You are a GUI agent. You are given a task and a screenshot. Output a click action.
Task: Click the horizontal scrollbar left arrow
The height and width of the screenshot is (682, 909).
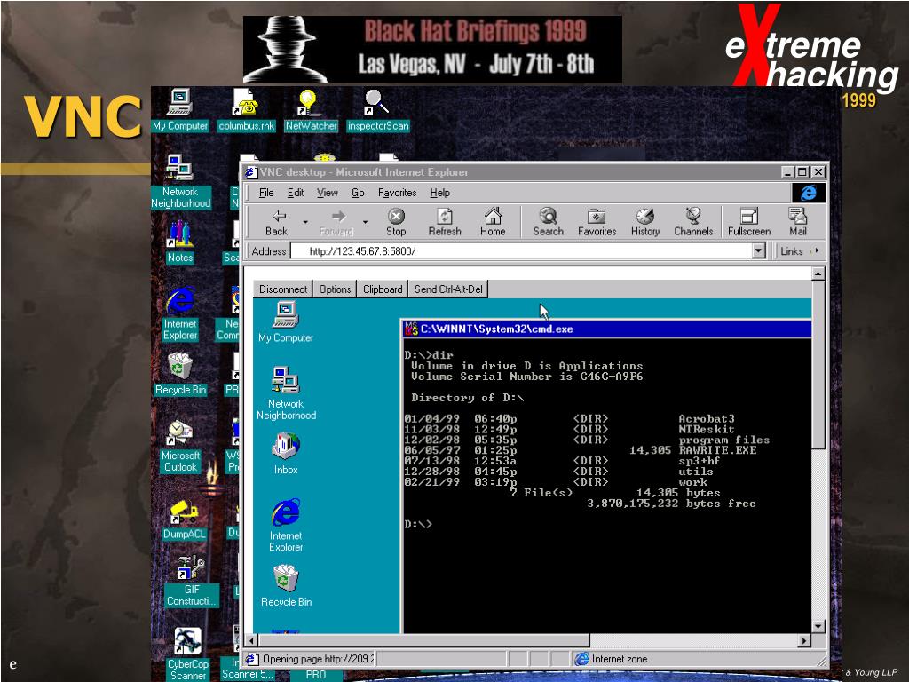251,641
